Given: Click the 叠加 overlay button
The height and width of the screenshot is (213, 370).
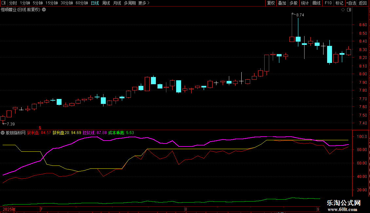Looking at the screenshot, I should pos(282,3).
